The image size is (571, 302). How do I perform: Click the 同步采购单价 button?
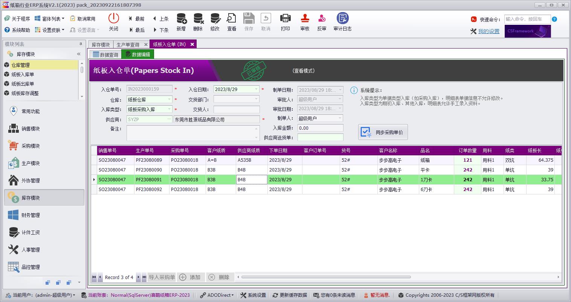click(383, 132)
